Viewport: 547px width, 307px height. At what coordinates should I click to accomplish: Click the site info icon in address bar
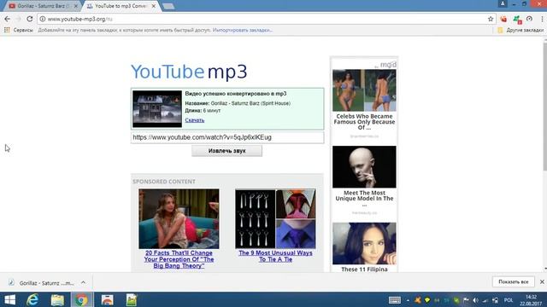tap(43, 19)
